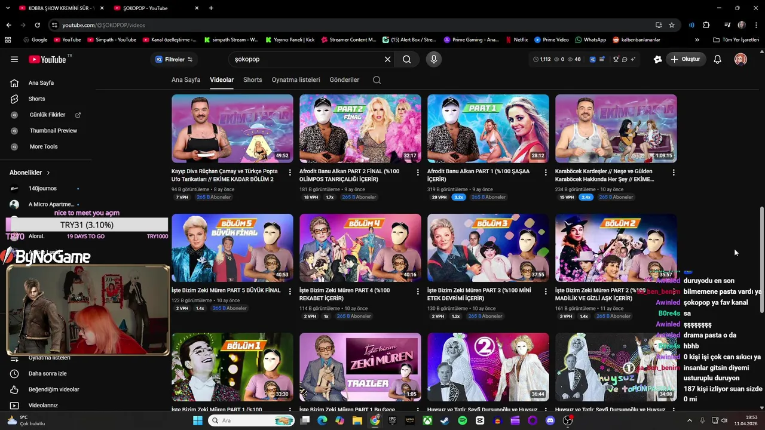Reload the page in Chrome

click(x=37, y=25)
